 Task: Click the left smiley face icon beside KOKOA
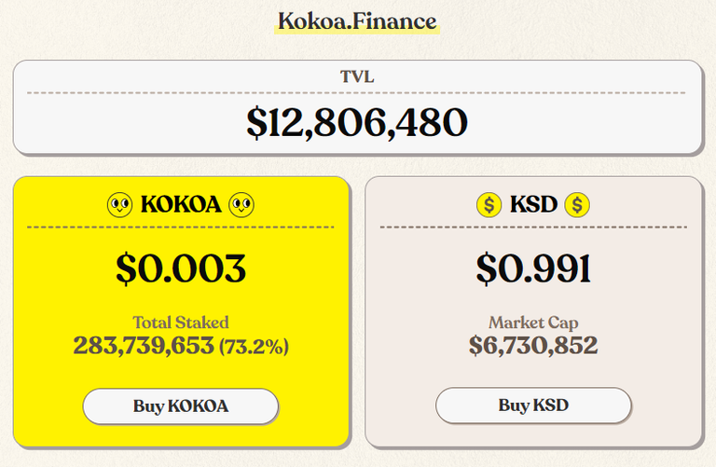coord(119,204)
